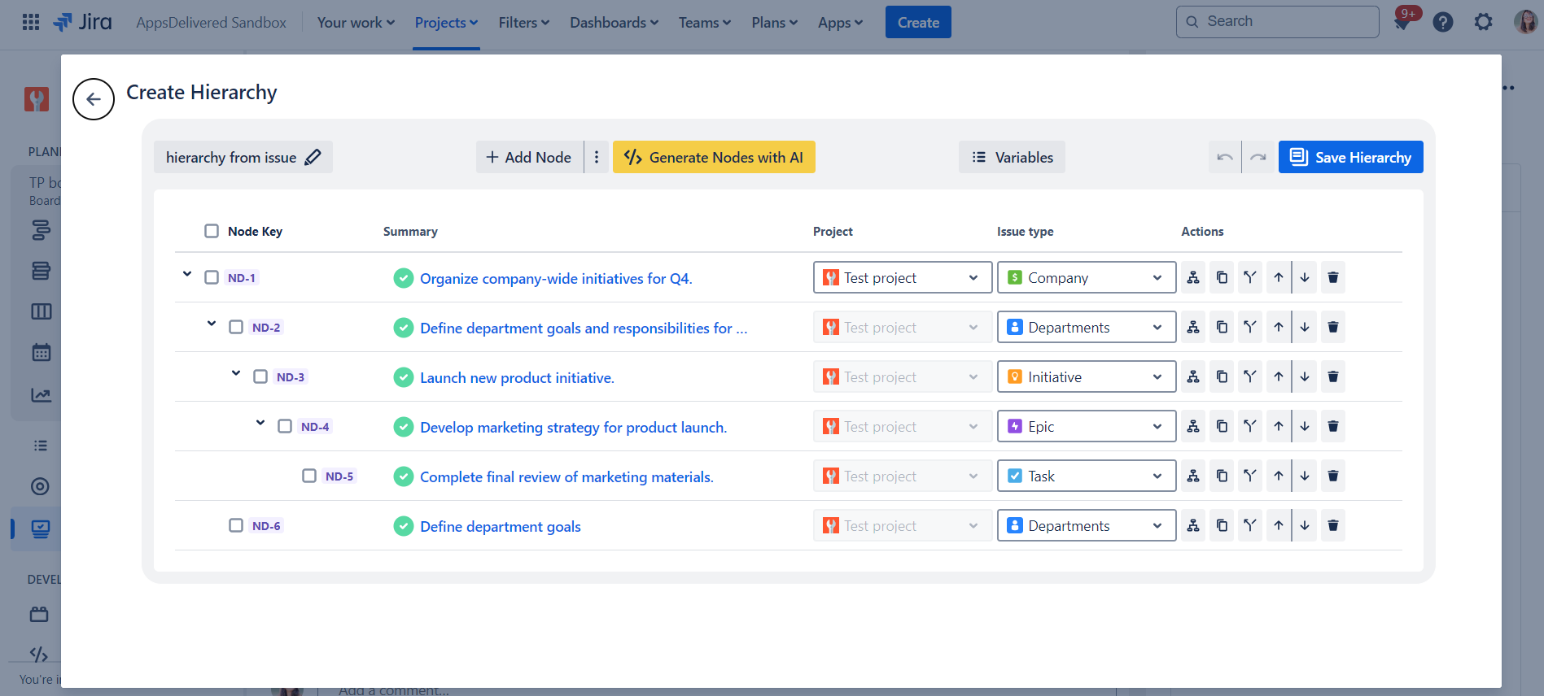1544x696 pixels.
Task: Delete the ND-1 node with trash icon
Action: pos(1332,278)
